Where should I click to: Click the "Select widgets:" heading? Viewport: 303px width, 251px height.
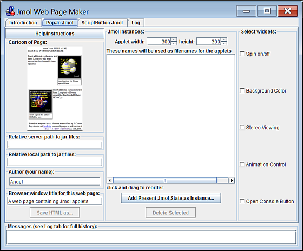pyautogui.click(x=259, y=31)
